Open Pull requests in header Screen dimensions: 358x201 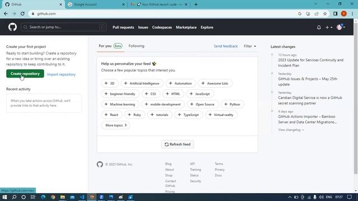pos(123,27)
